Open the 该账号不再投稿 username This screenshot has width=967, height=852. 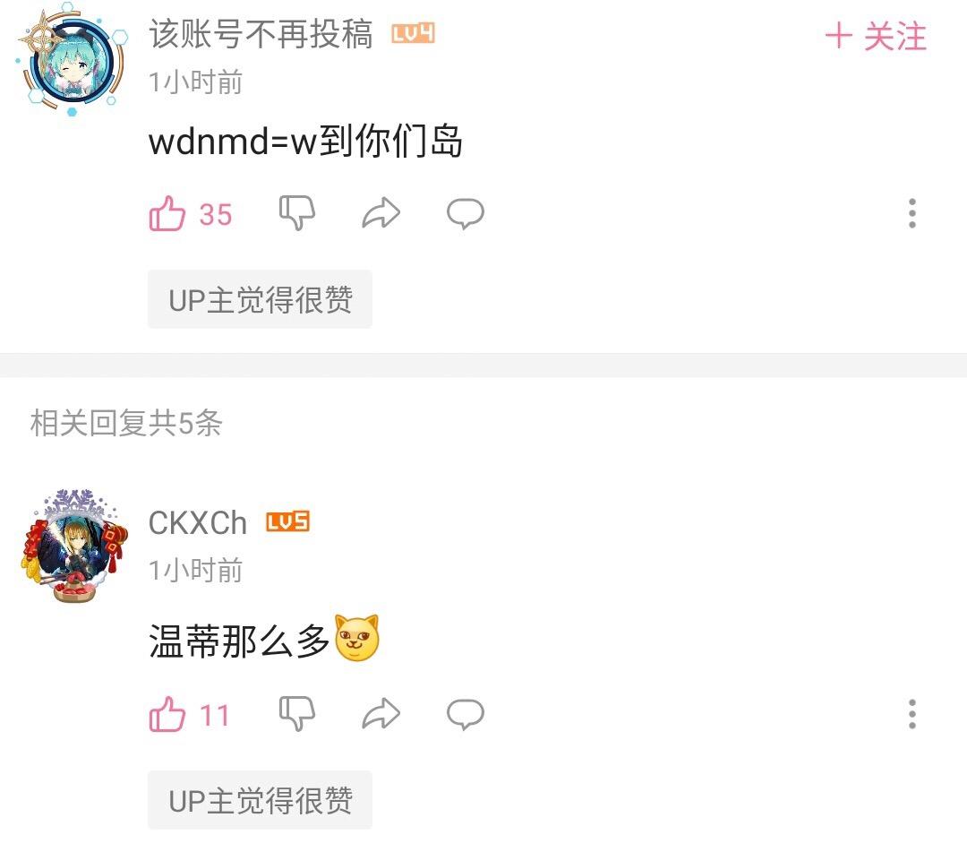261,33
